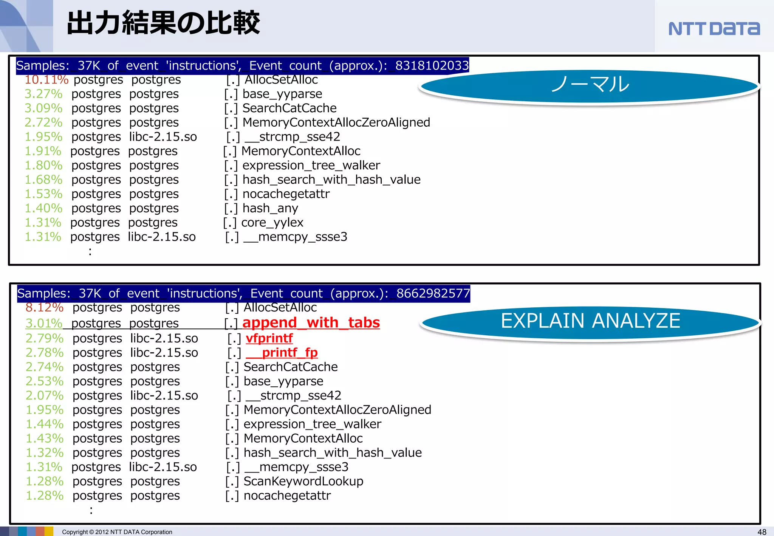
Task: Click expression_tree_walker in the normal profile
Action: [311, 165]
